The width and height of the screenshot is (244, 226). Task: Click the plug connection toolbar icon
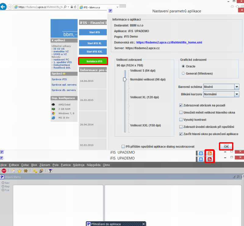pos(41,171)
